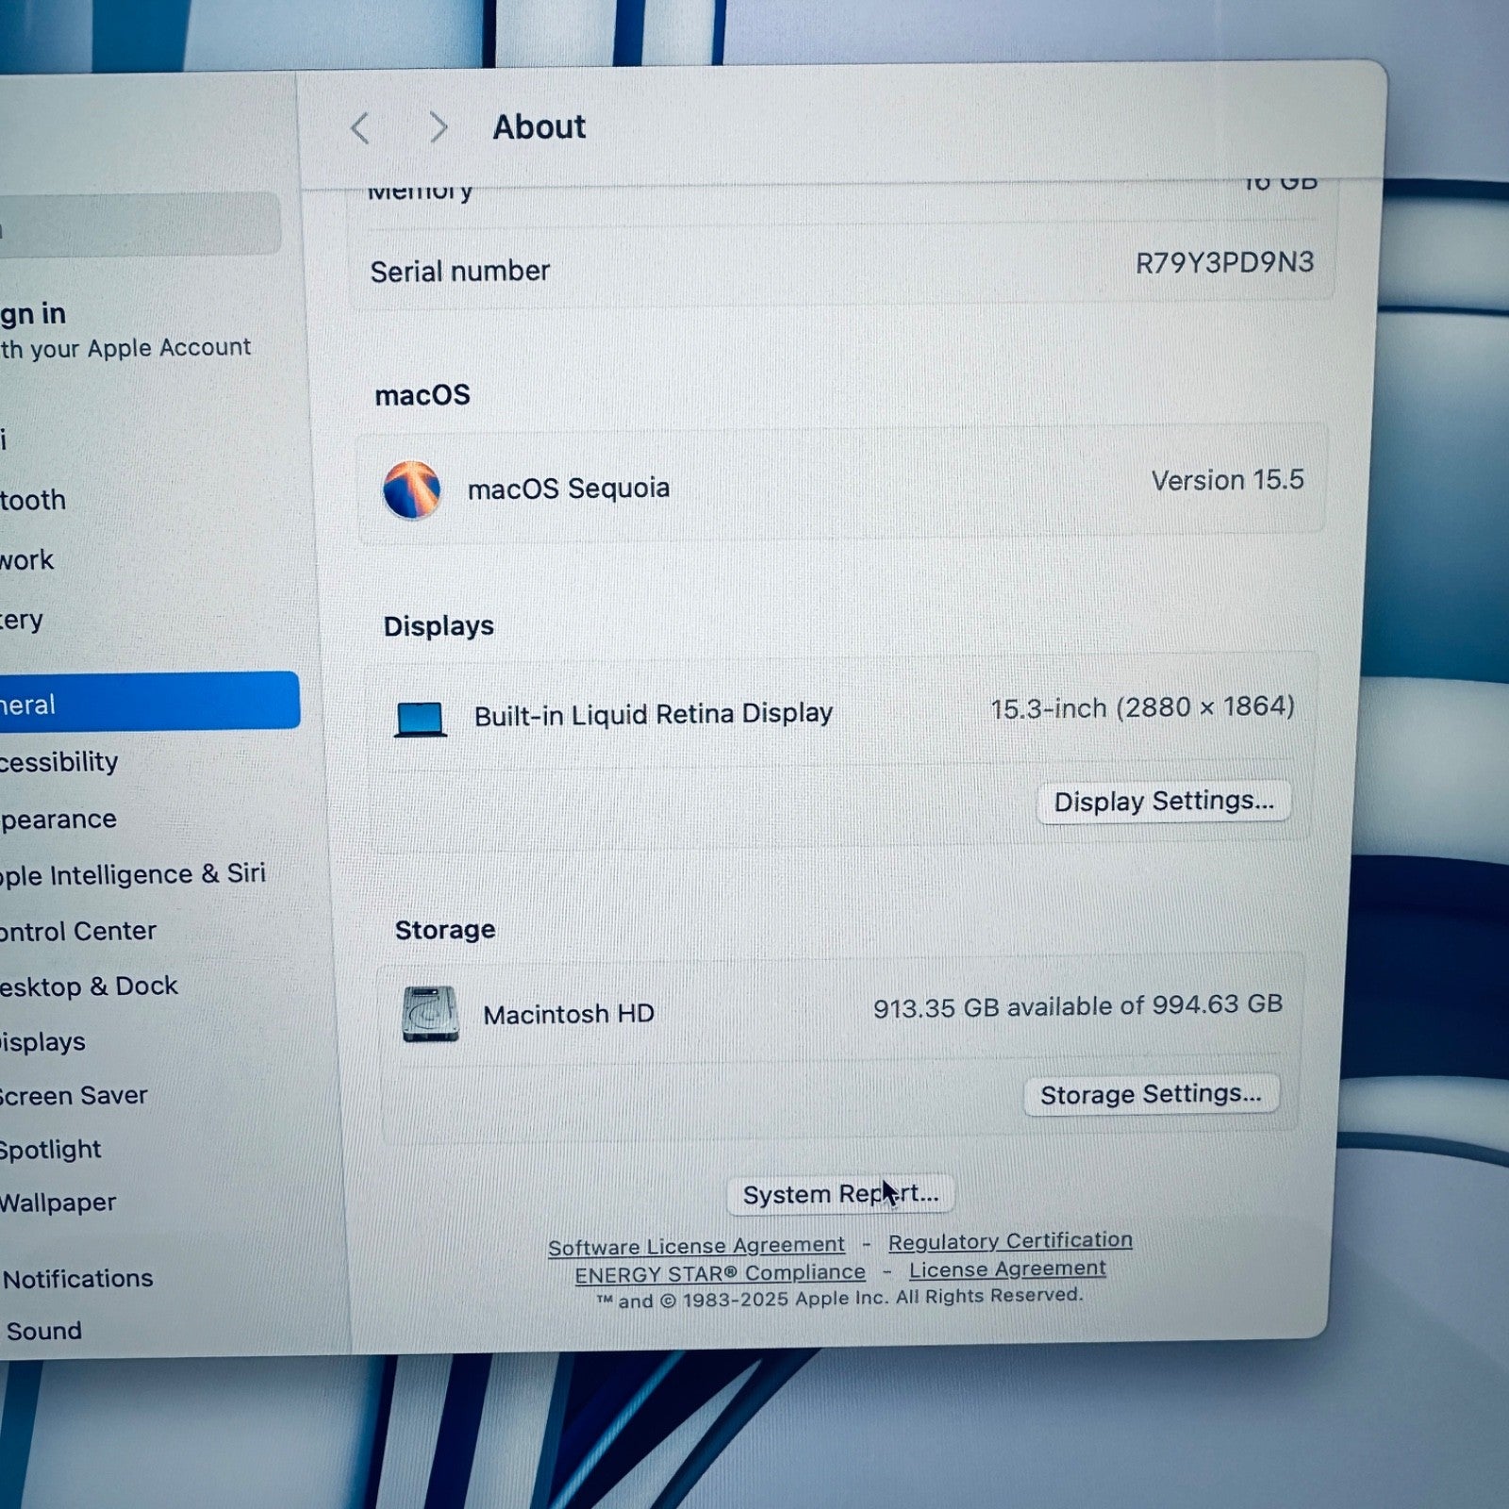Viewport: 1509px width, 1509px height.
Task: Select Sound in the sidebar
Action: pyautogui.click(x=44, y=1331)
